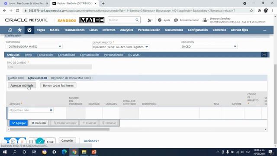Screen dimensions: 277x156
Task: Open Retroalimentación feedback icon
Action: (x=176, y=20)
